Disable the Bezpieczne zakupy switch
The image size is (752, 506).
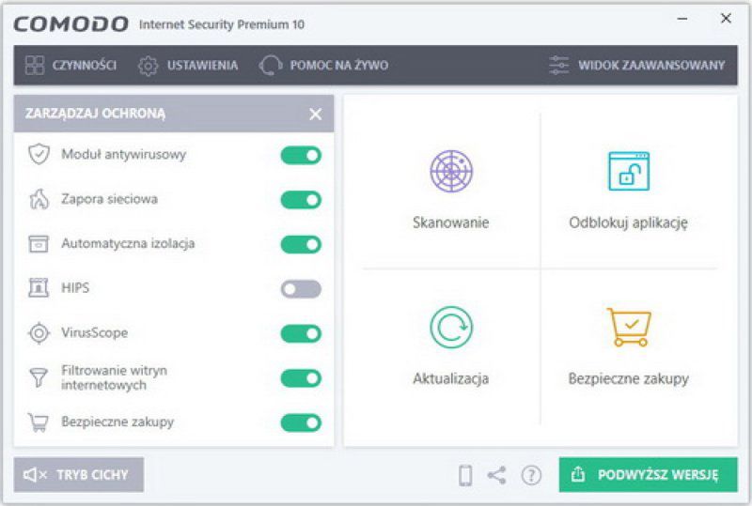301,422
